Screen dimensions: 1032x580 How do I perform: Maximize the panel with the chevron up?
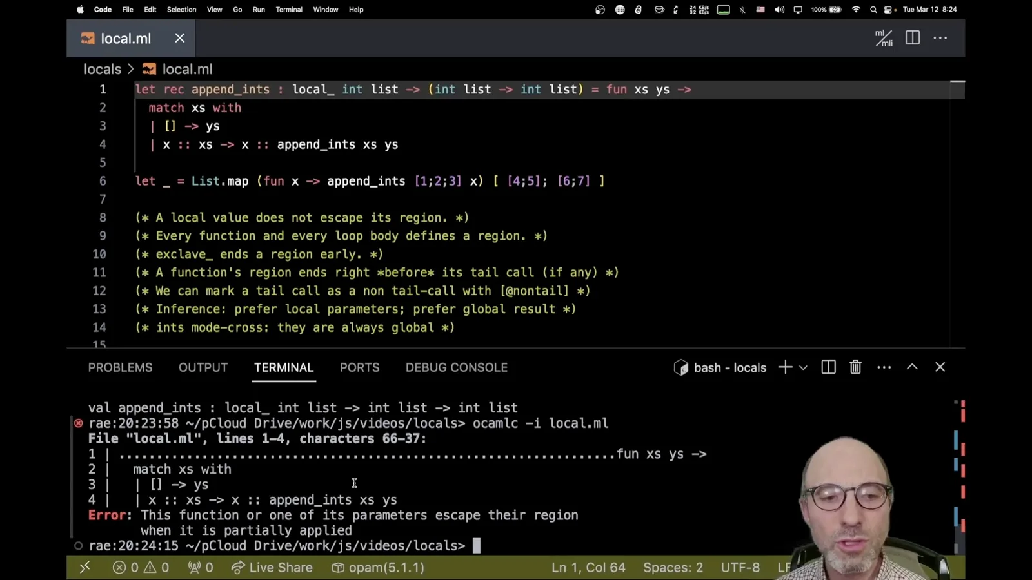pos(912,367)
